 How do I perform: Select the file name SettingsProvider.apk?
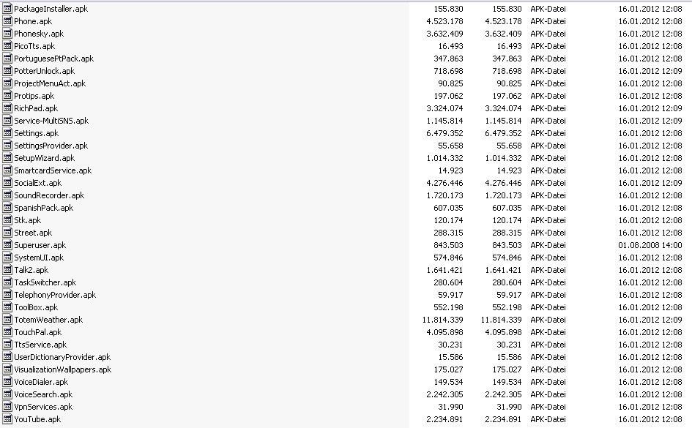[x=51, y=146]
